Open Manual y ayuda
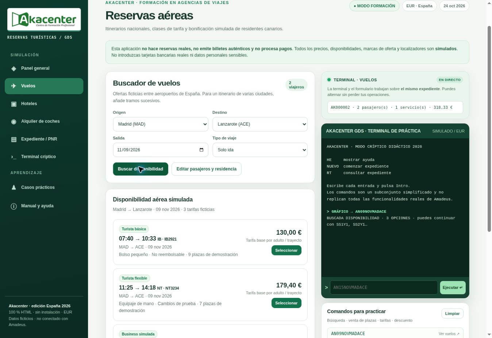492x338 pixels. tap(44, 206)
